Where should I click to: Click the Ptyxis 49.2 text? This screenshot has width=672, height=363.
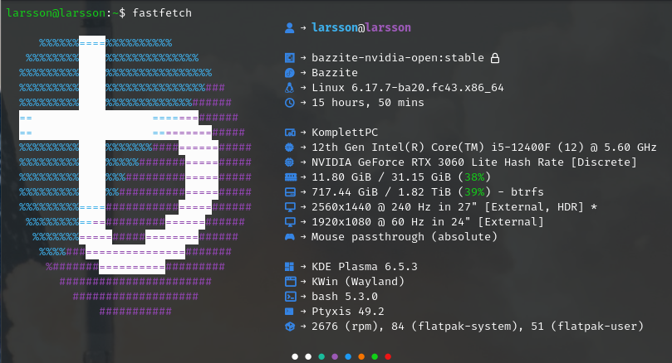coord(347,312)
